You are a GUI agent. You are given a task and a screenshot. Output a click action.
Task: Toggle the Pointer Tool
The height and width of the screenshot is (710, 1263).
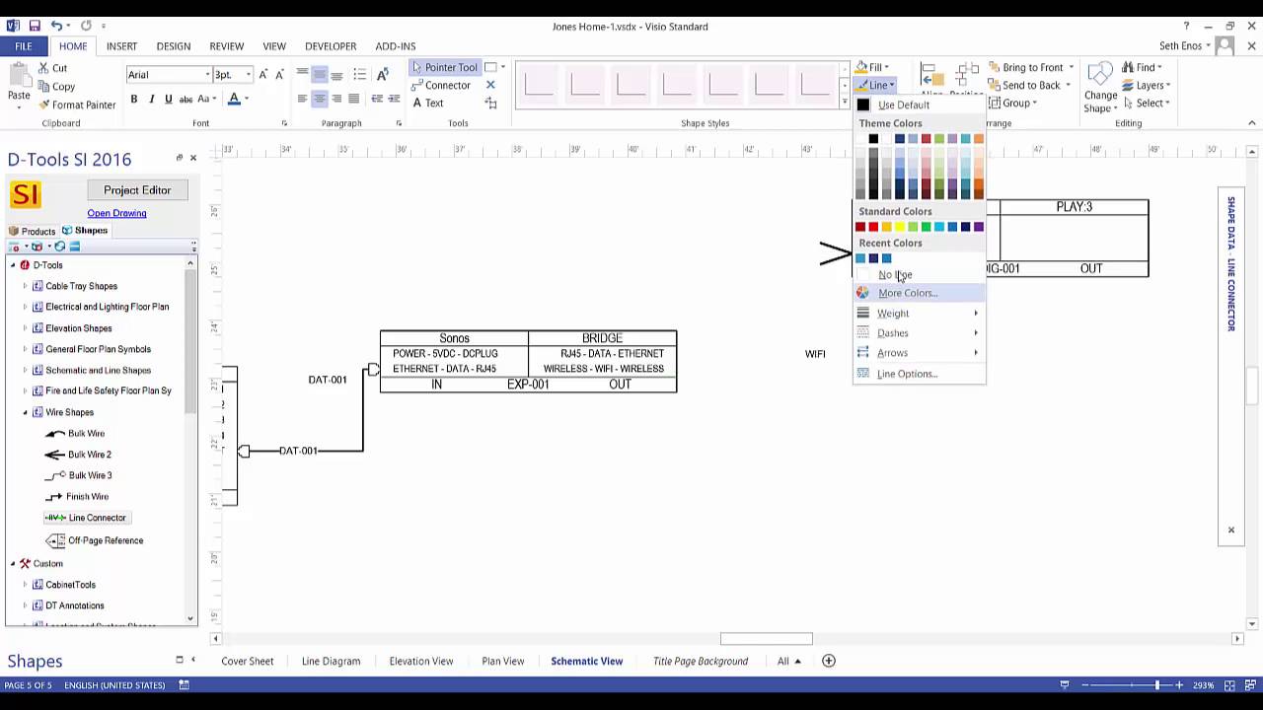(x=444, y=67)
